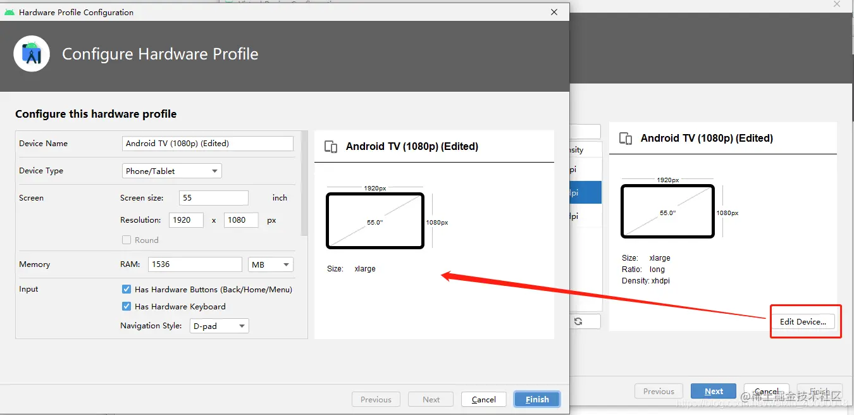The image size is (854, 415).
Task: Uncheck Has Hardware Keyboard checkbox
Action: (x=127, y=306)
